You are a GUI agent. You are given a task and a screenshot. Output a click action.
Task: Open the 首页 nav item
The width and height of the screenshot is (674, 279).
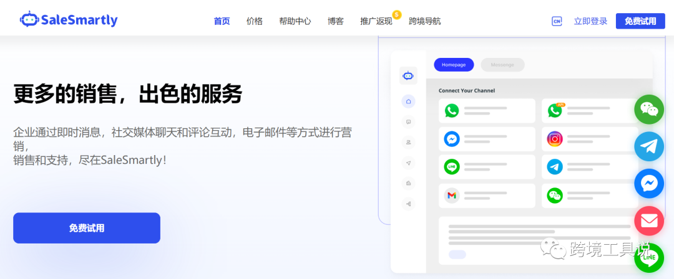pos(222,21)
